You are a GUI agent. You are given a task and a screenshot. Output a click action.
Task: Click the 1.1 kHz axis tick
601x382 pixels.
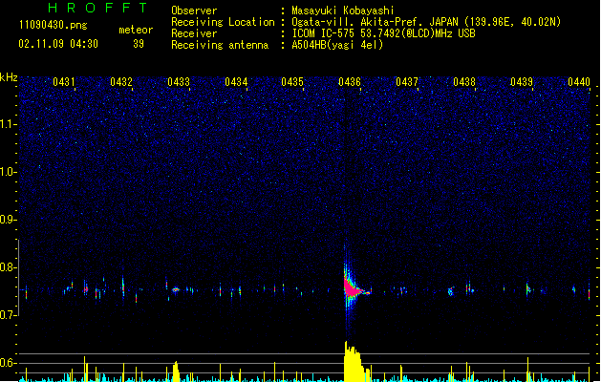(x=8, y=124)
